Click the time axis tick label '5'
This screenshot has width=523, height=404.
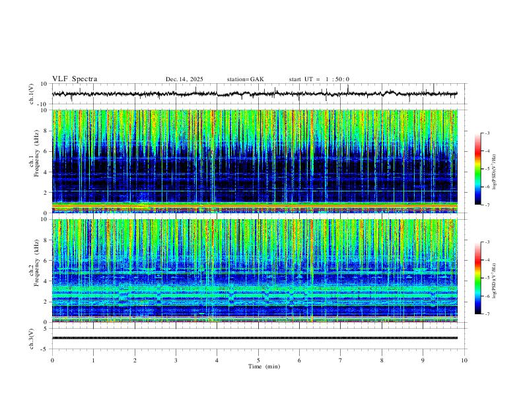(x=258, y=360)
